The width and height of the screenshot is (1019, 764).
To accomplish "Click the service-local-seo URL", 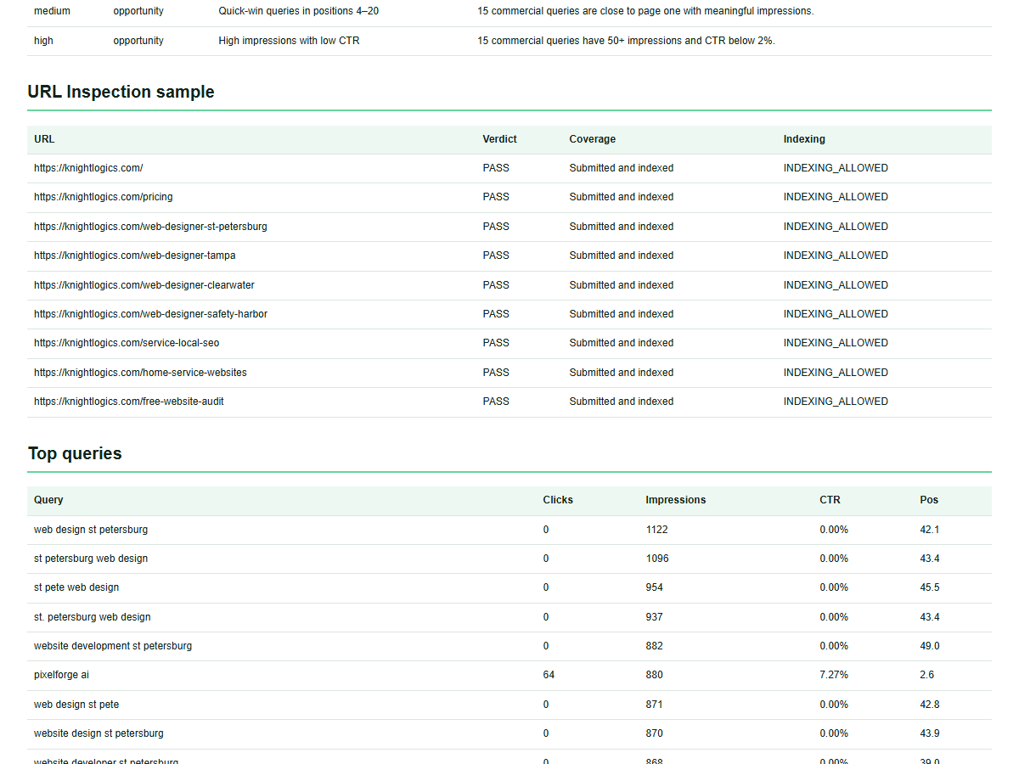I will click(x=127, y=343).
